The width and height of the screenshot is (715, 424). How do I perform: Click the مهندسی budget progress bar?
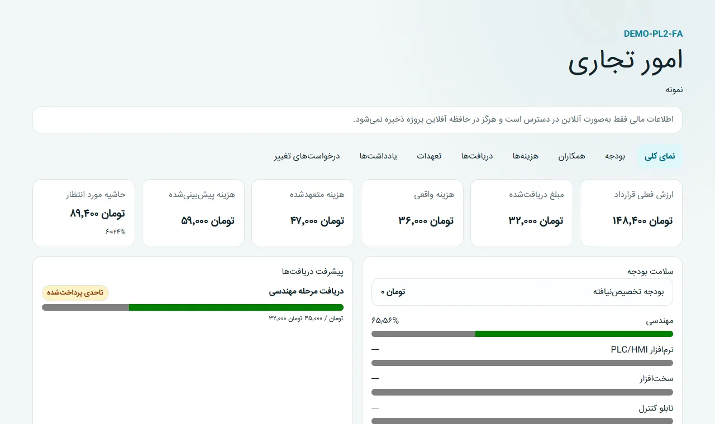(x=522, y=334)
